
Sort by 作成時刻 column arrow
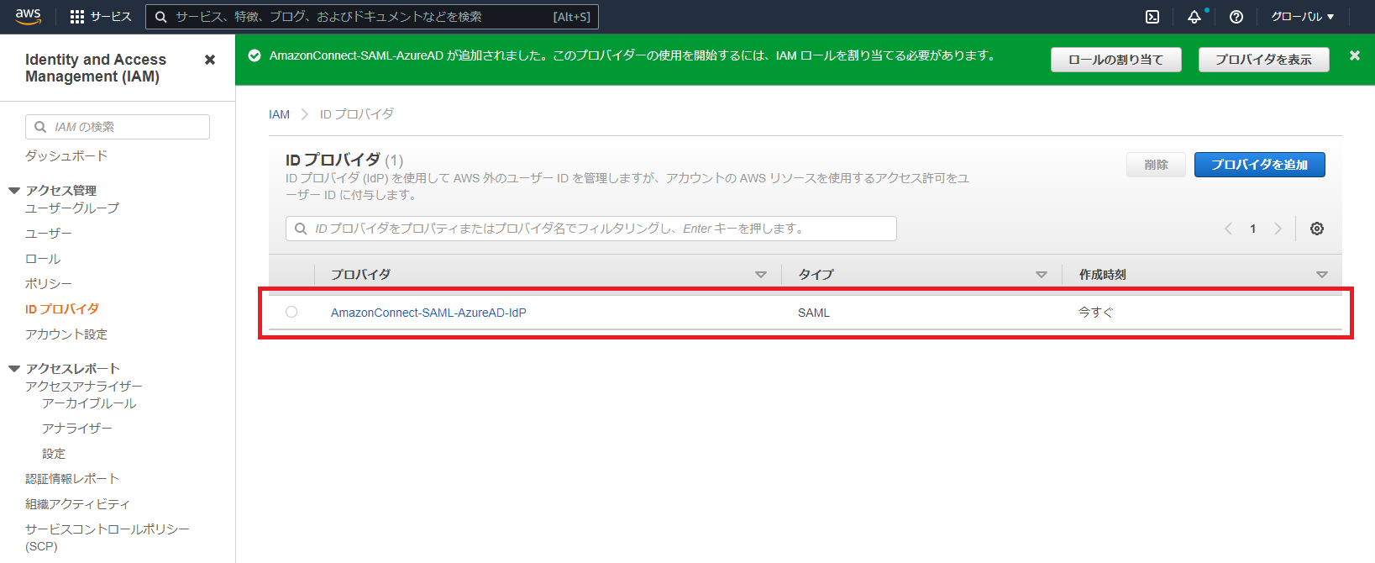tap(1322, 275)
